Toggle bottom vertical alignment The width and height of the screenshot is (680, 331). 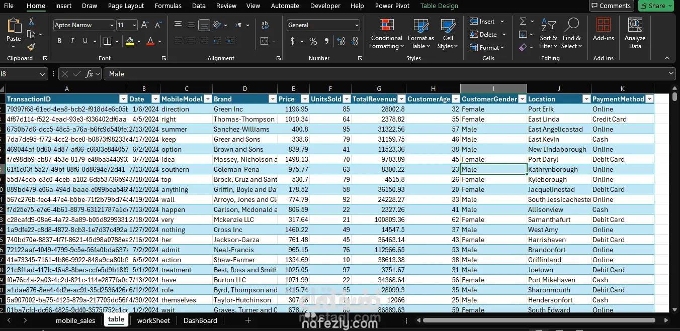[x=204, y=25]
